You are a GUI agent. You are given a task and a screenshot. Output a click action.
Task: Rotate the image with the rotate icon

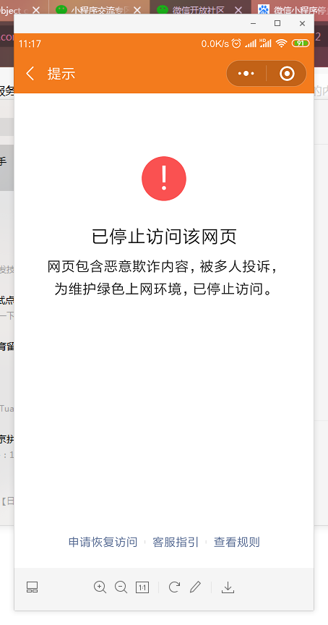(174, 587)
